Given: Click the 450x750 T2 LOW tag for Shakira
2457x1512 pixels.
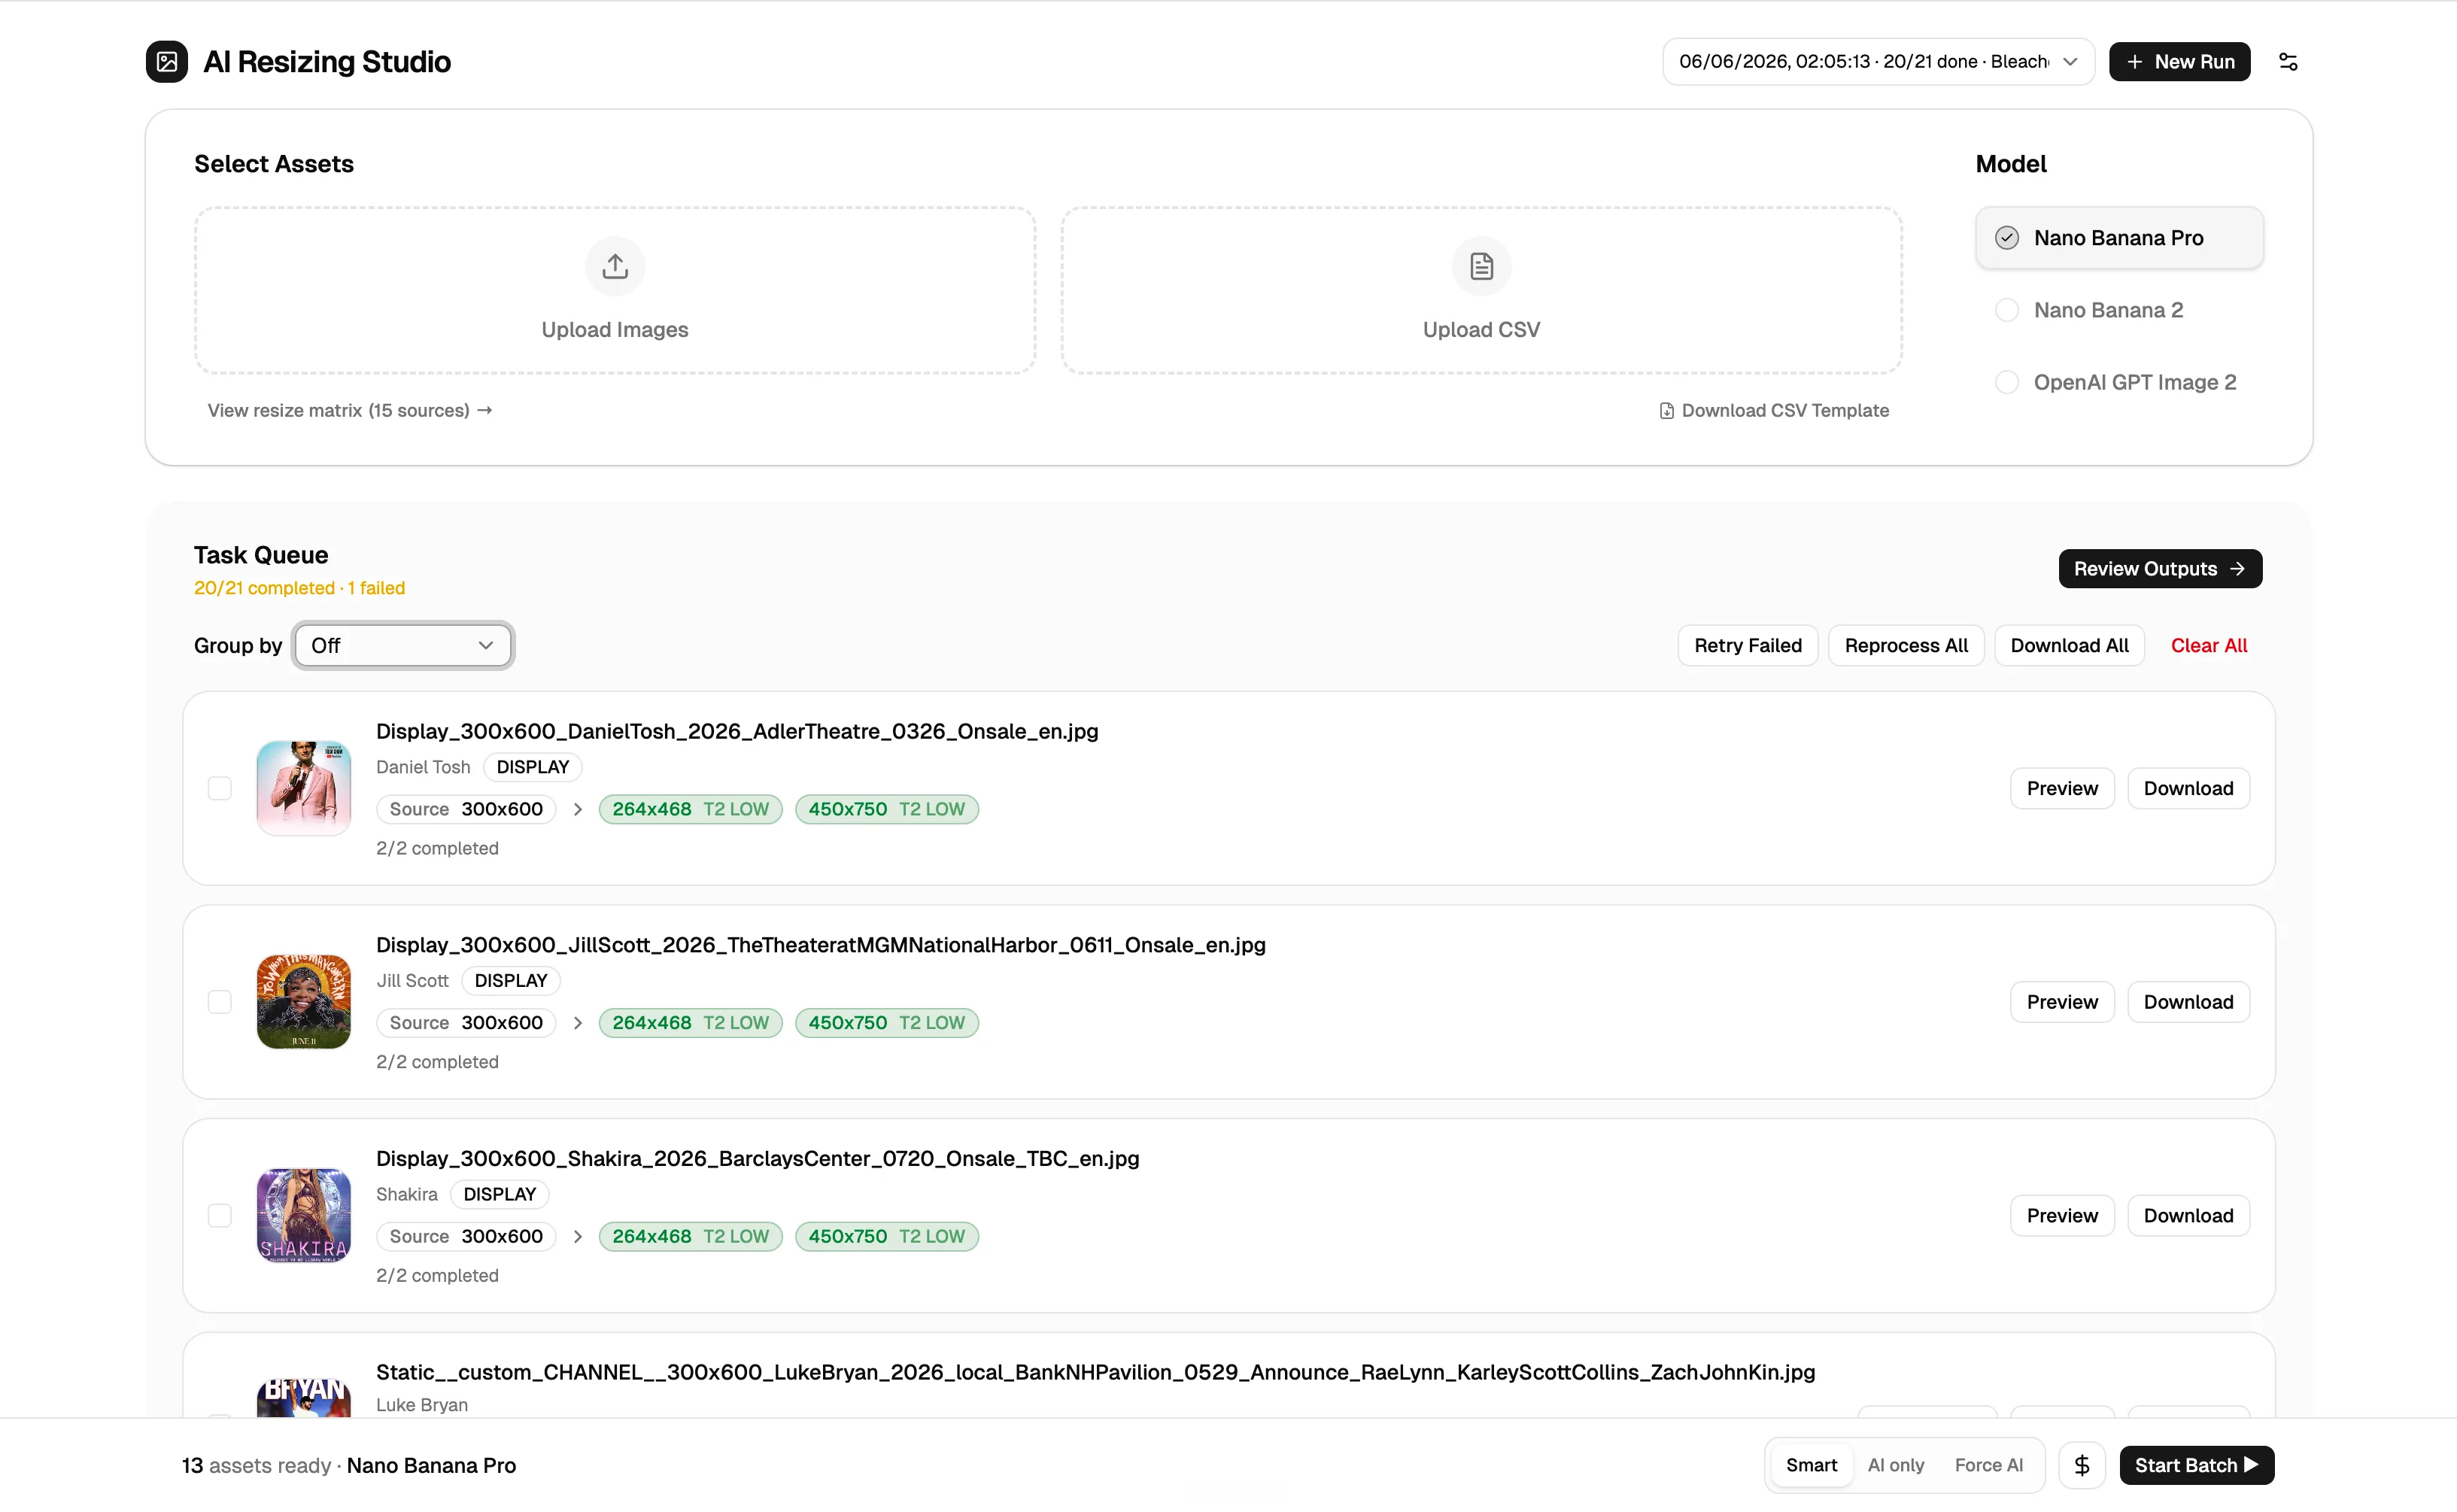Looking at the screenshot, I should click(x=886, y=1236).
